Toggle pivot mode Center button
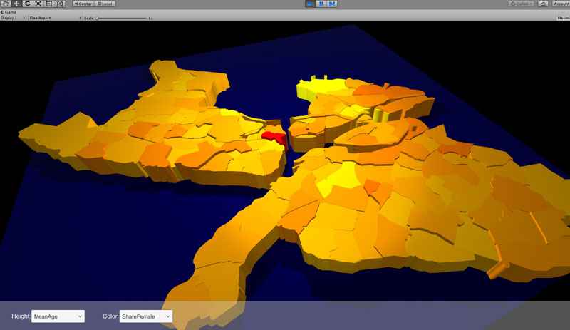The image size is (570, 330). [x=83, y=4]
